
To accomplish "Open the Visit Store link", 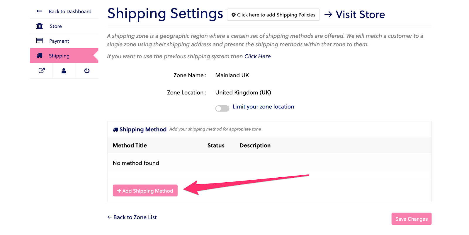I will [360, 15].
